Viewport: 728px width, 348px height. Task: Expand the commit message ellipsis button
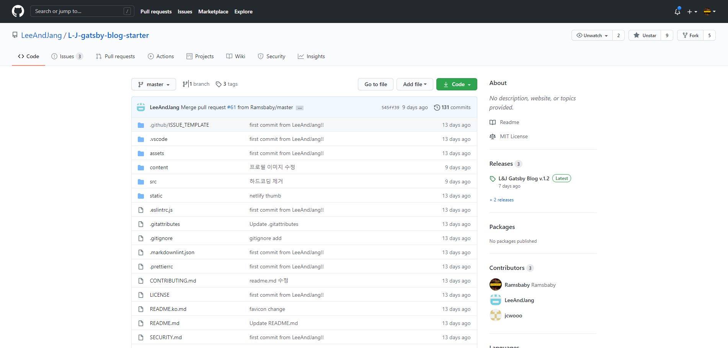click(x=300, y=108)
